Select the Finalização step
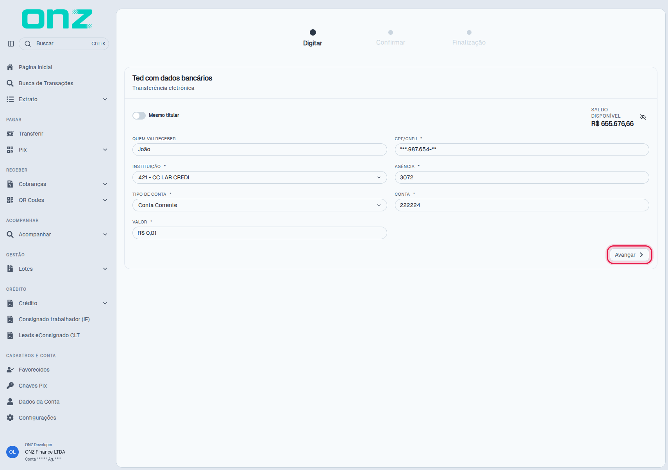 tap(469, 38)
